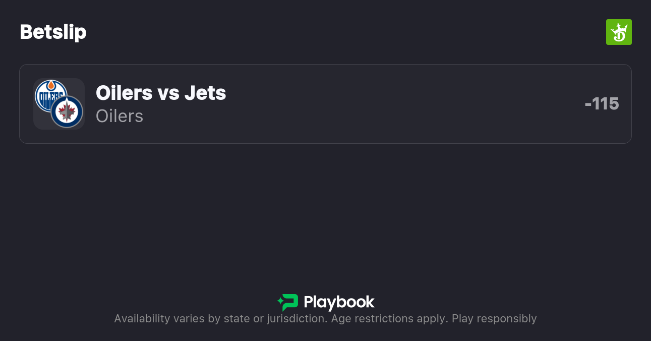Click the word Jets in the matchup title

[205, 93]
